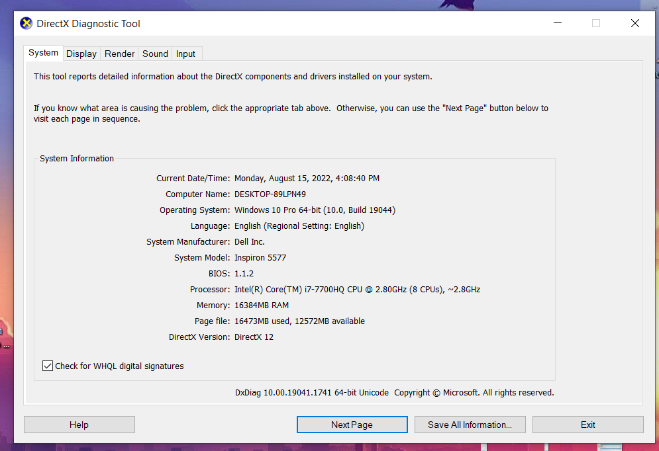The height and width of the screenshot is (451, 659).
Task: Click the System Information group label
Action: pyautogui.click(x=77, y=159)
